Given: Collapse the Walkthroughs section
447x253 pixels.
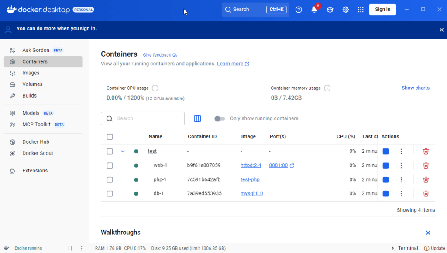Looking at the screenshot, I should click(428, 233).
